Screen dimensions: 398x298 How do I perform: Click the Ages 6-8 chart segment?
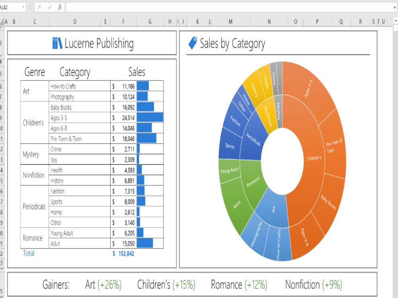coord(304,237)
